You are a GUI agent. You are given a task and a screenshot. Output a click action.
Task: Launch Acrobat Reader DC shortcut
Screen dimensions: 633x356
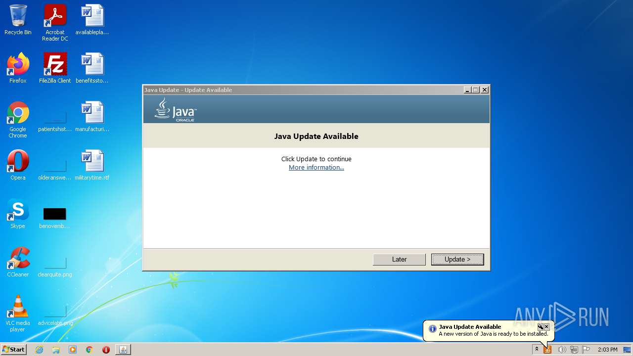(55, 23)
